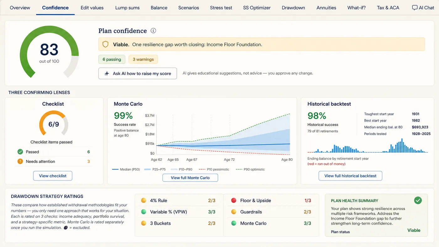
Task: Go to the Balance tab
Action: tap(159, 8)
